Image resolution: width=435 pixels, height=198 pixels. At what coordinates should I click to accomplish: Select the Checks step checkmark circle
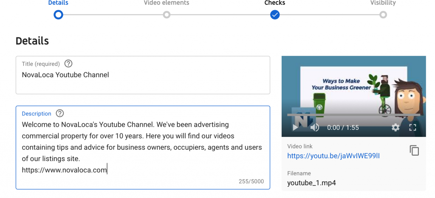click(275, 15)
